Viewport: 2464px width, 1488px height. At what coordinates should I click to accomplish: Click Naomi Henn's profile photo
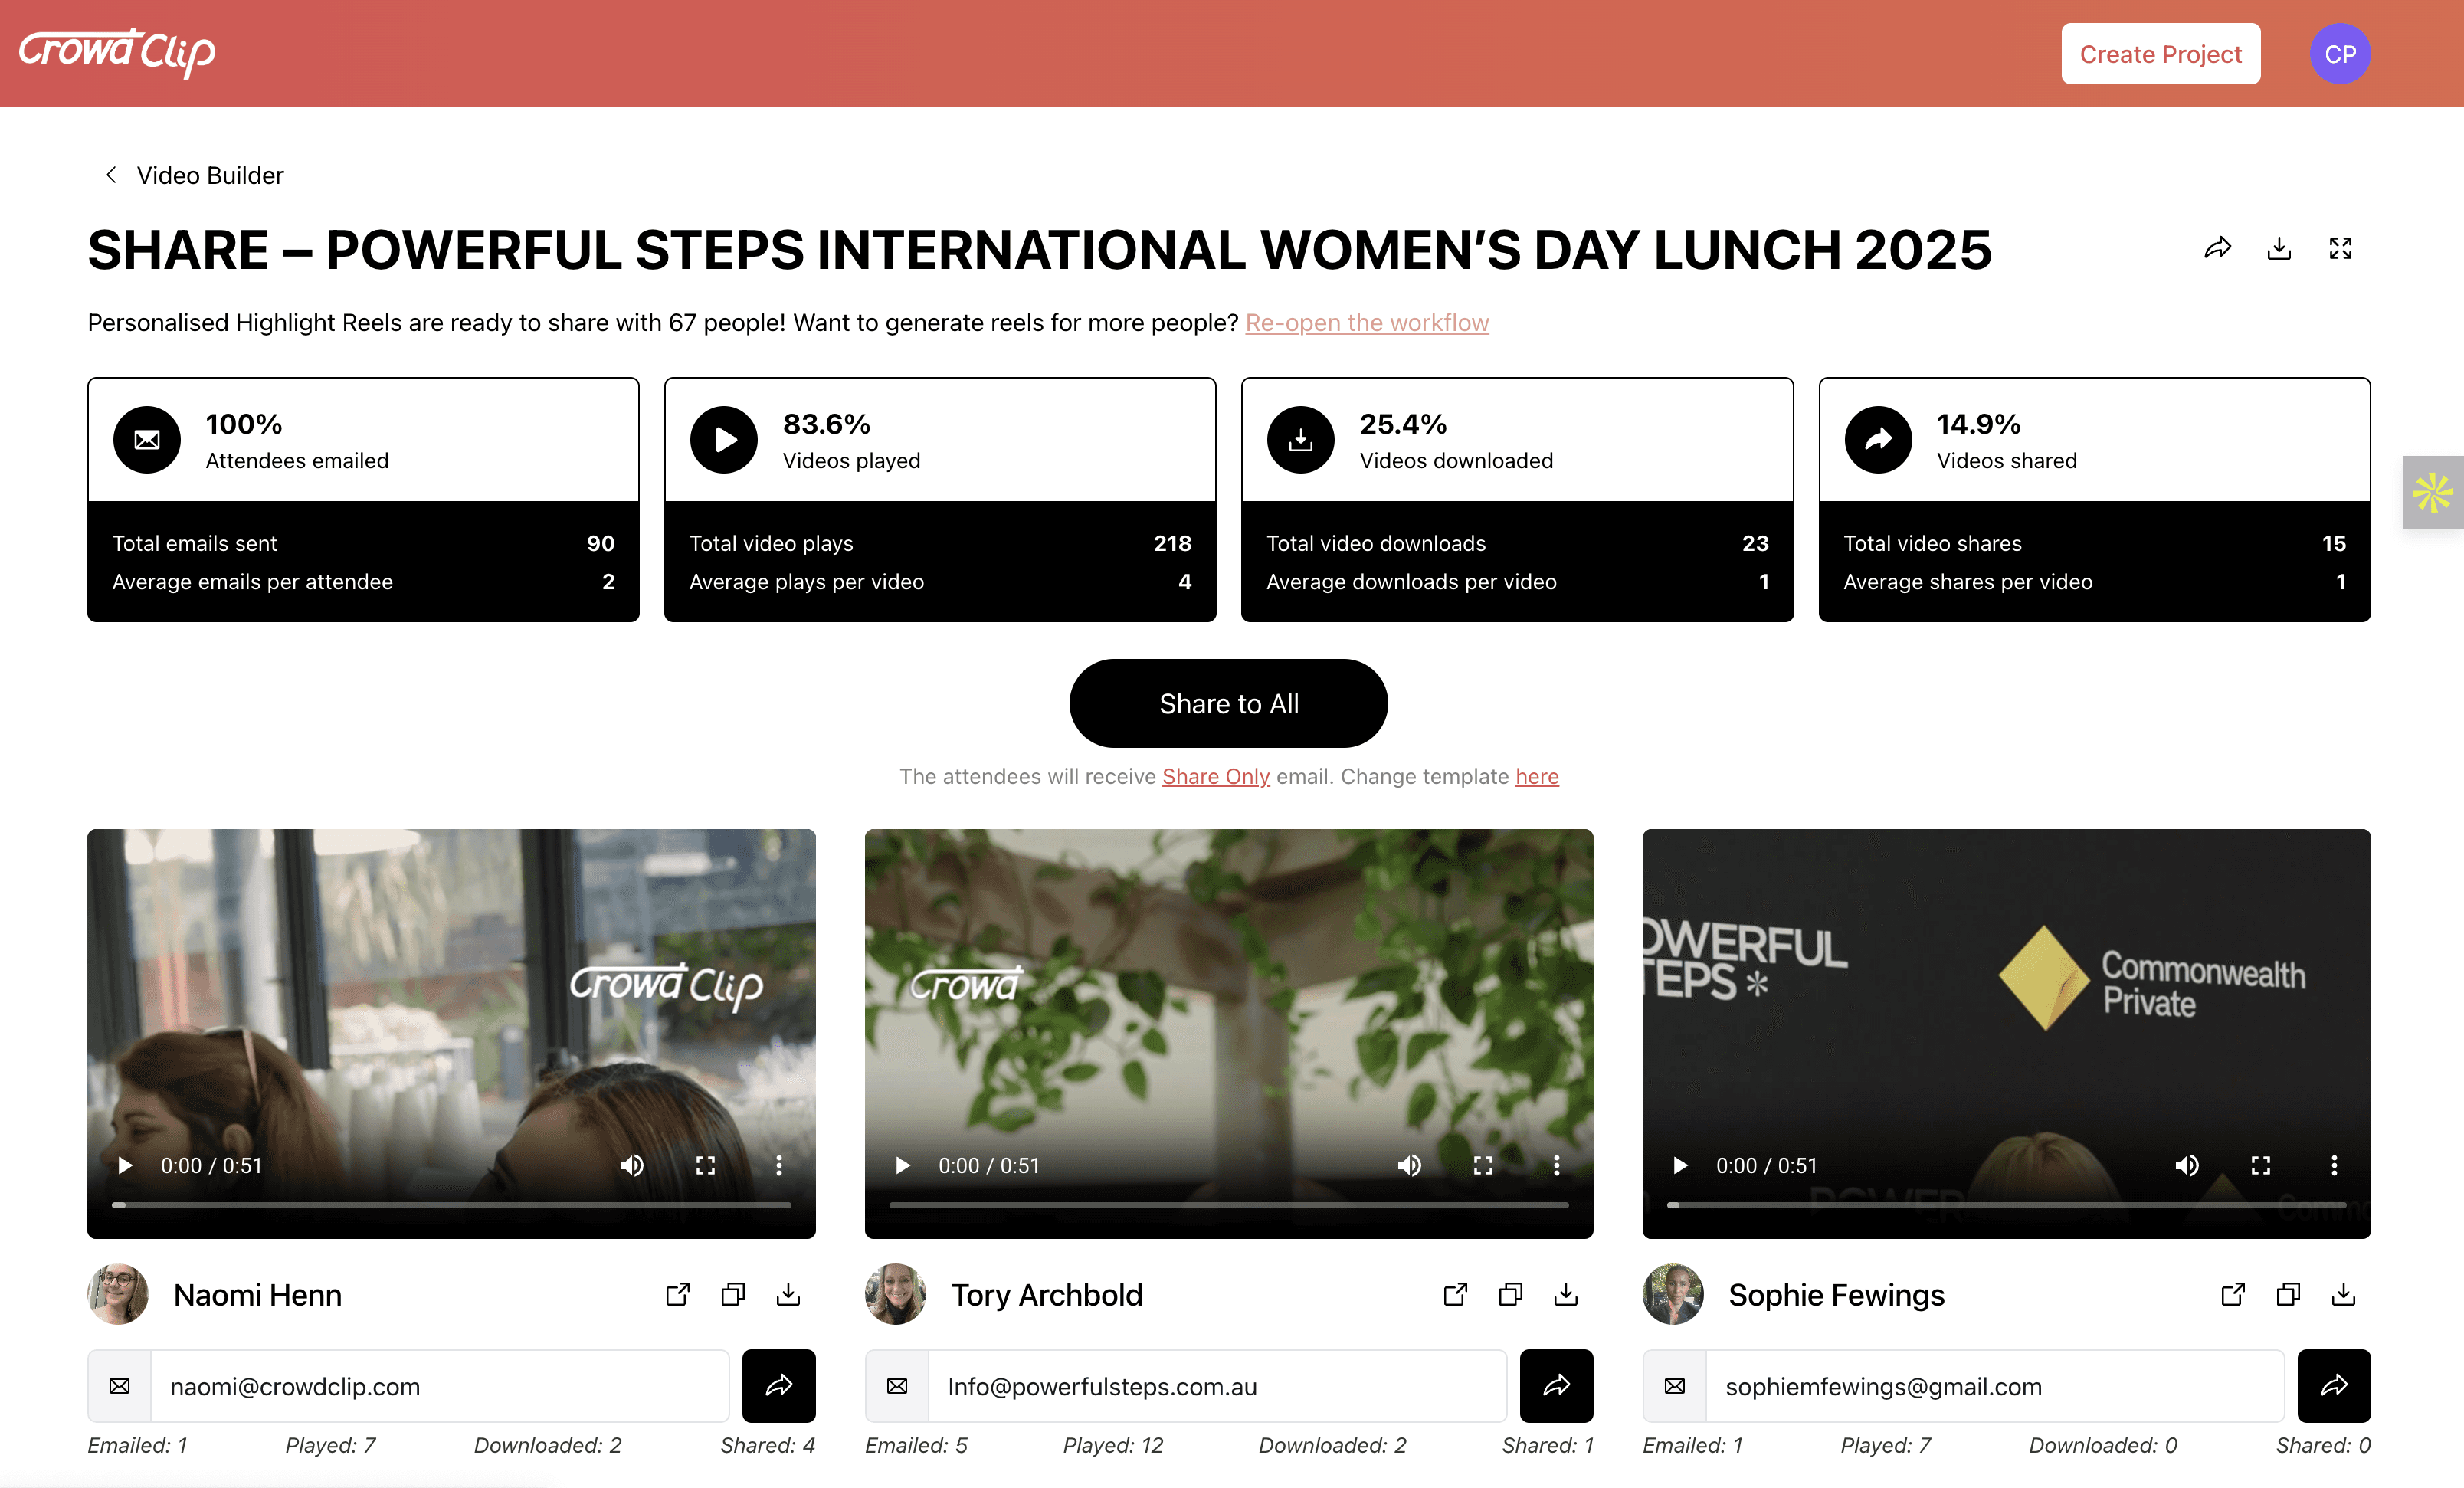[x=118, y=1294]
